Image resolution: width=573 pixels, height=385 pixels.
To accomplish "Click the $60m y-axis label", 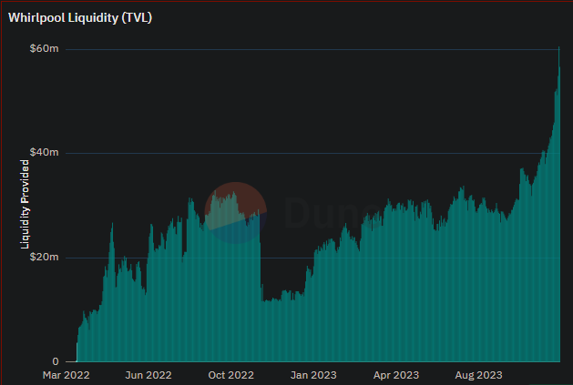I will (x=44, y=48).
